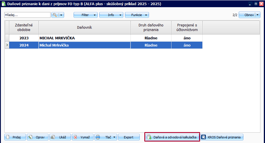Click Pridaj to add a record

(15, 137)
